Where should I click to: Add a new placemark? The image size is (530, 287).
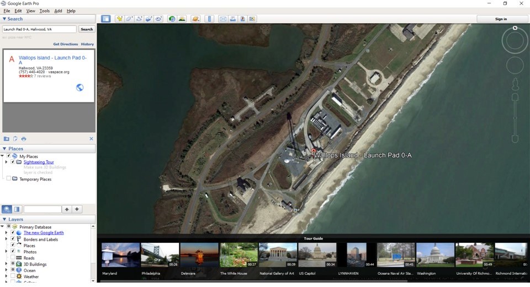click(119, 19)
